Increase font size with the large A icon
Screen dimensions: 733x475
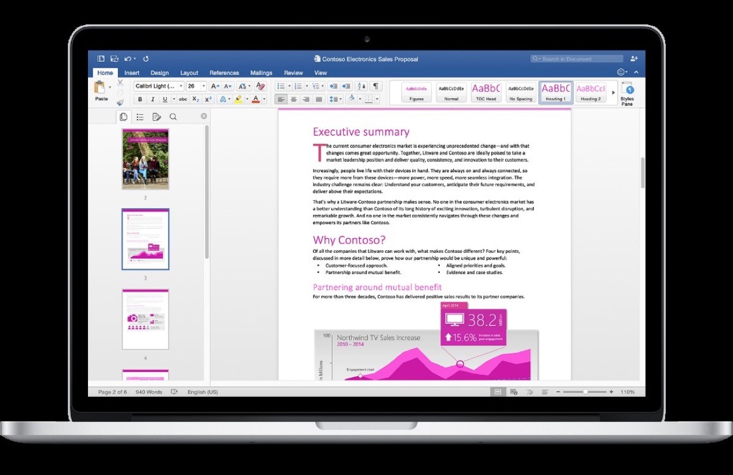(x=215, y=86)
